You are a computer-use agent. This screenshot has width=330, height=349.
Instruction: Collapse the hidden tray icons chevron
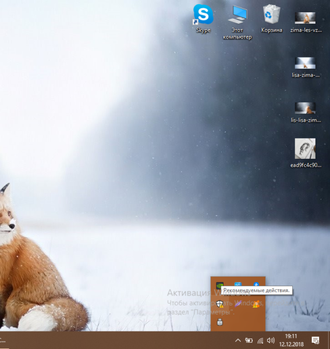point(238,340)
